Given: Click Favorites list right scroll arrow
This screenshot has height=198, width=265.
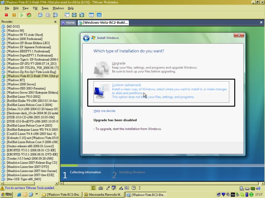Looking at the screenshot, I should (56, 183).
